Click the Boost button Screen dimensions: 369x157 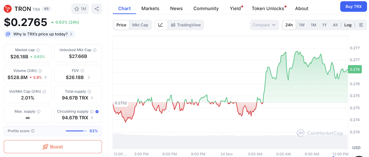53,147
